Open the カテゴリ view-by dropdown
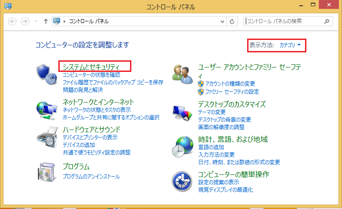 (x=290, y=45)
